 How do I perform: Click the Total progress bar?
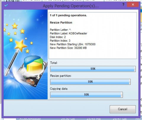click(x=93, y=69)
